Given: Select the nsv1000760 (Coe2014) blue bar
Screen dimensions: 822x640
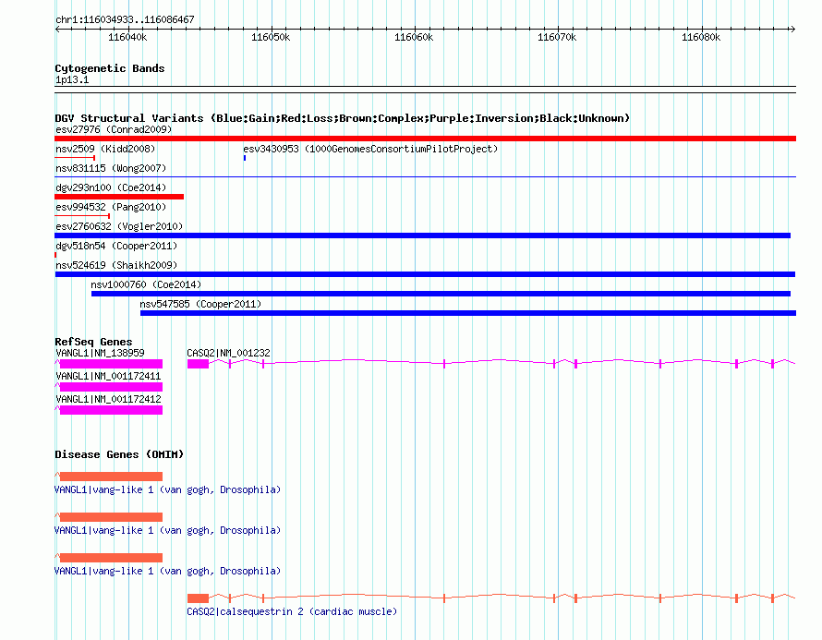Looking at the screenshot, I should [x=441, y=294].
